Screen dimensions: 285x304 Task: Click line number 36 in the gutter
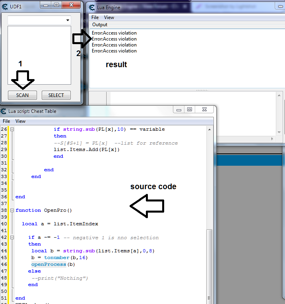point(4,197)
